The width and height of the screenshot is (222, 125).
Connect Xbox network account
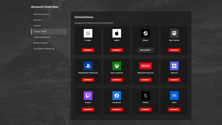click(x=117, y=80)
